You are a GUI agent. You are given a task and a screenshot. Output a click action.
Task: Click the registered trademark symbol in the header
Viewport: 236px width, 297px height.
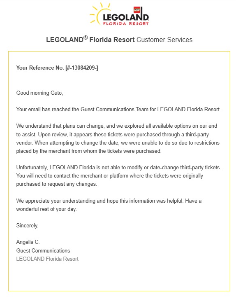pos(86,37)
